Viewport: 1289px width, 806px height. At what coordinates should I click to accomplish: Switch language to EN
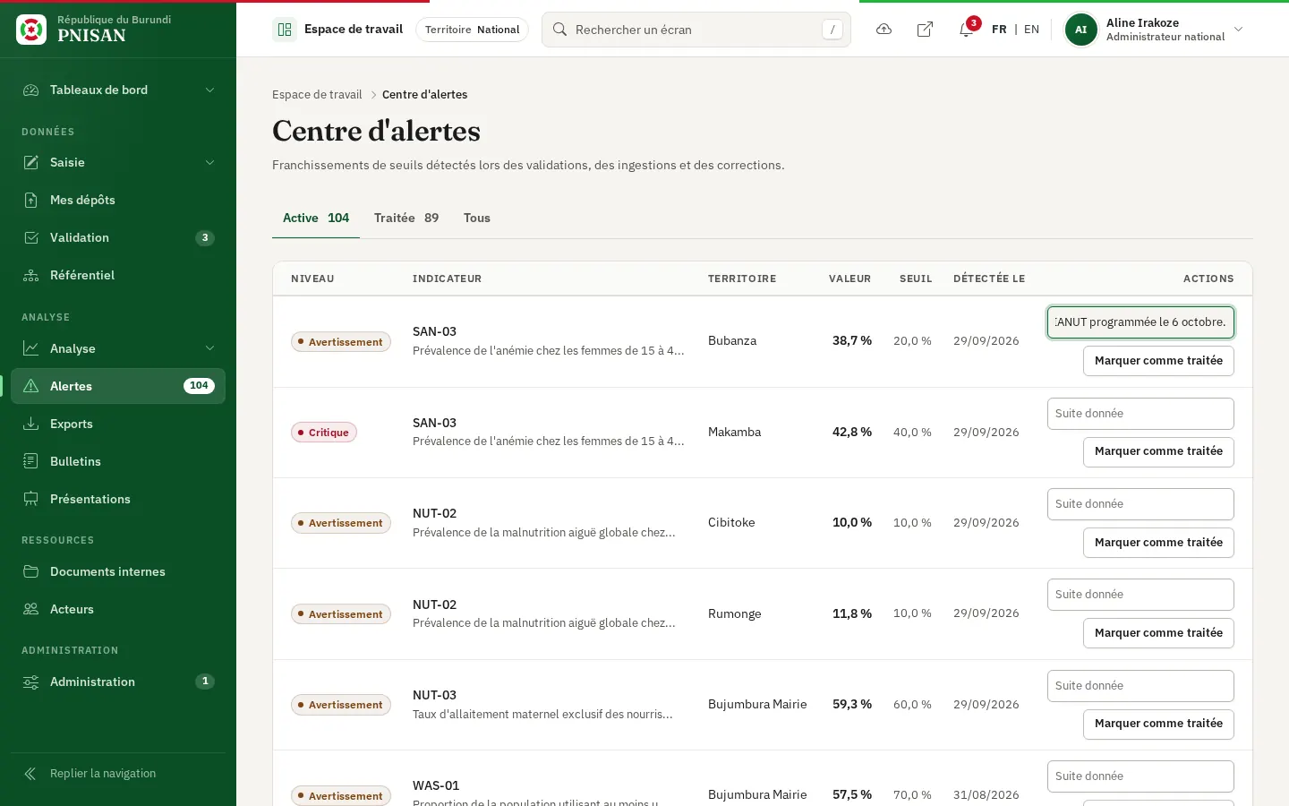[x=1031, y=30]
